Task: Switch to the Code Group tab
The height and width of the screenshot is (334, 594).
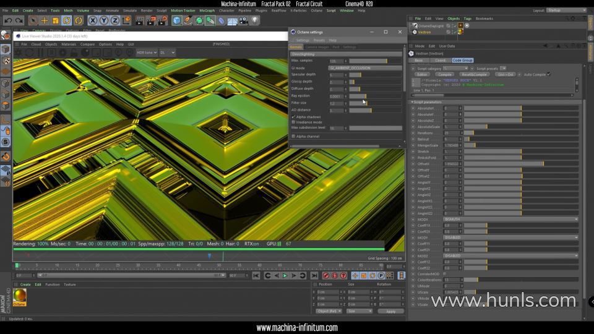Action: coord(462,61)
